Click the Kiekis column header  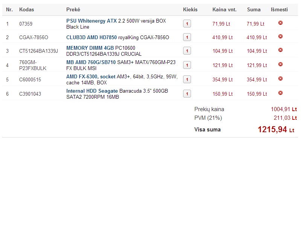tap(190, 9)
